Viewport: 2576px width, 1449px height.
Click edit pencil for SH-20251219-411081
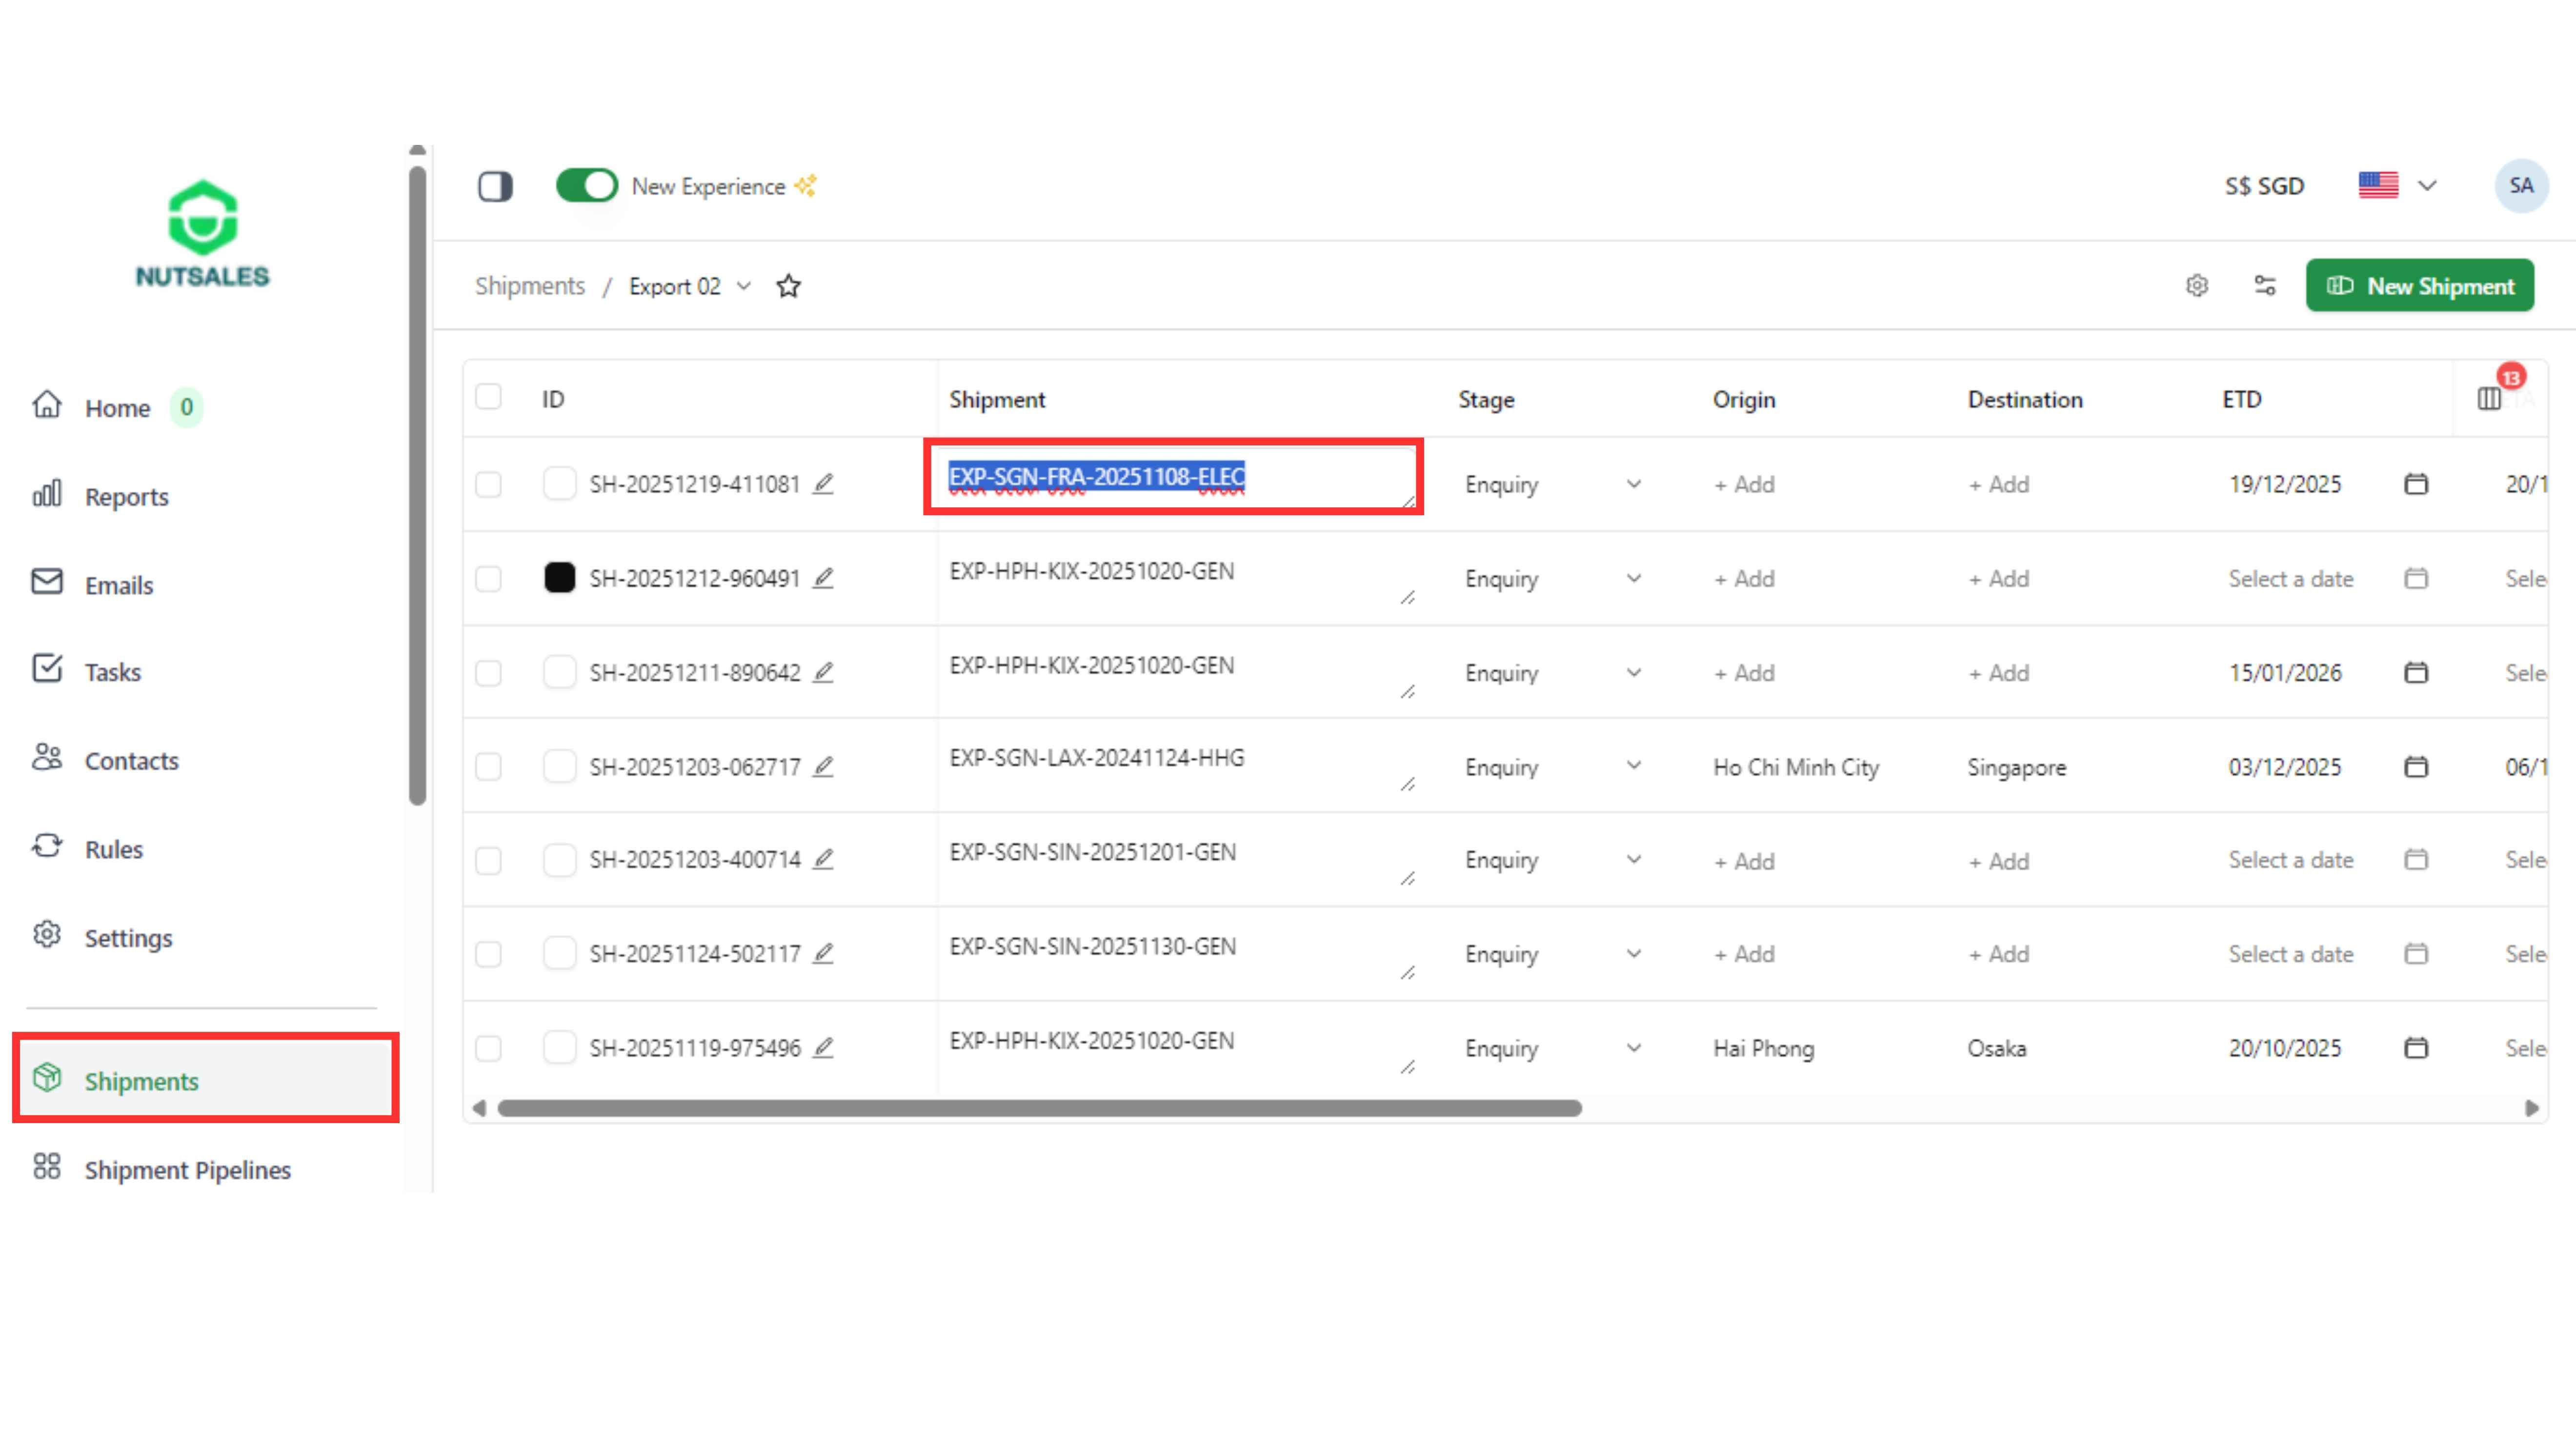[823, 484]
